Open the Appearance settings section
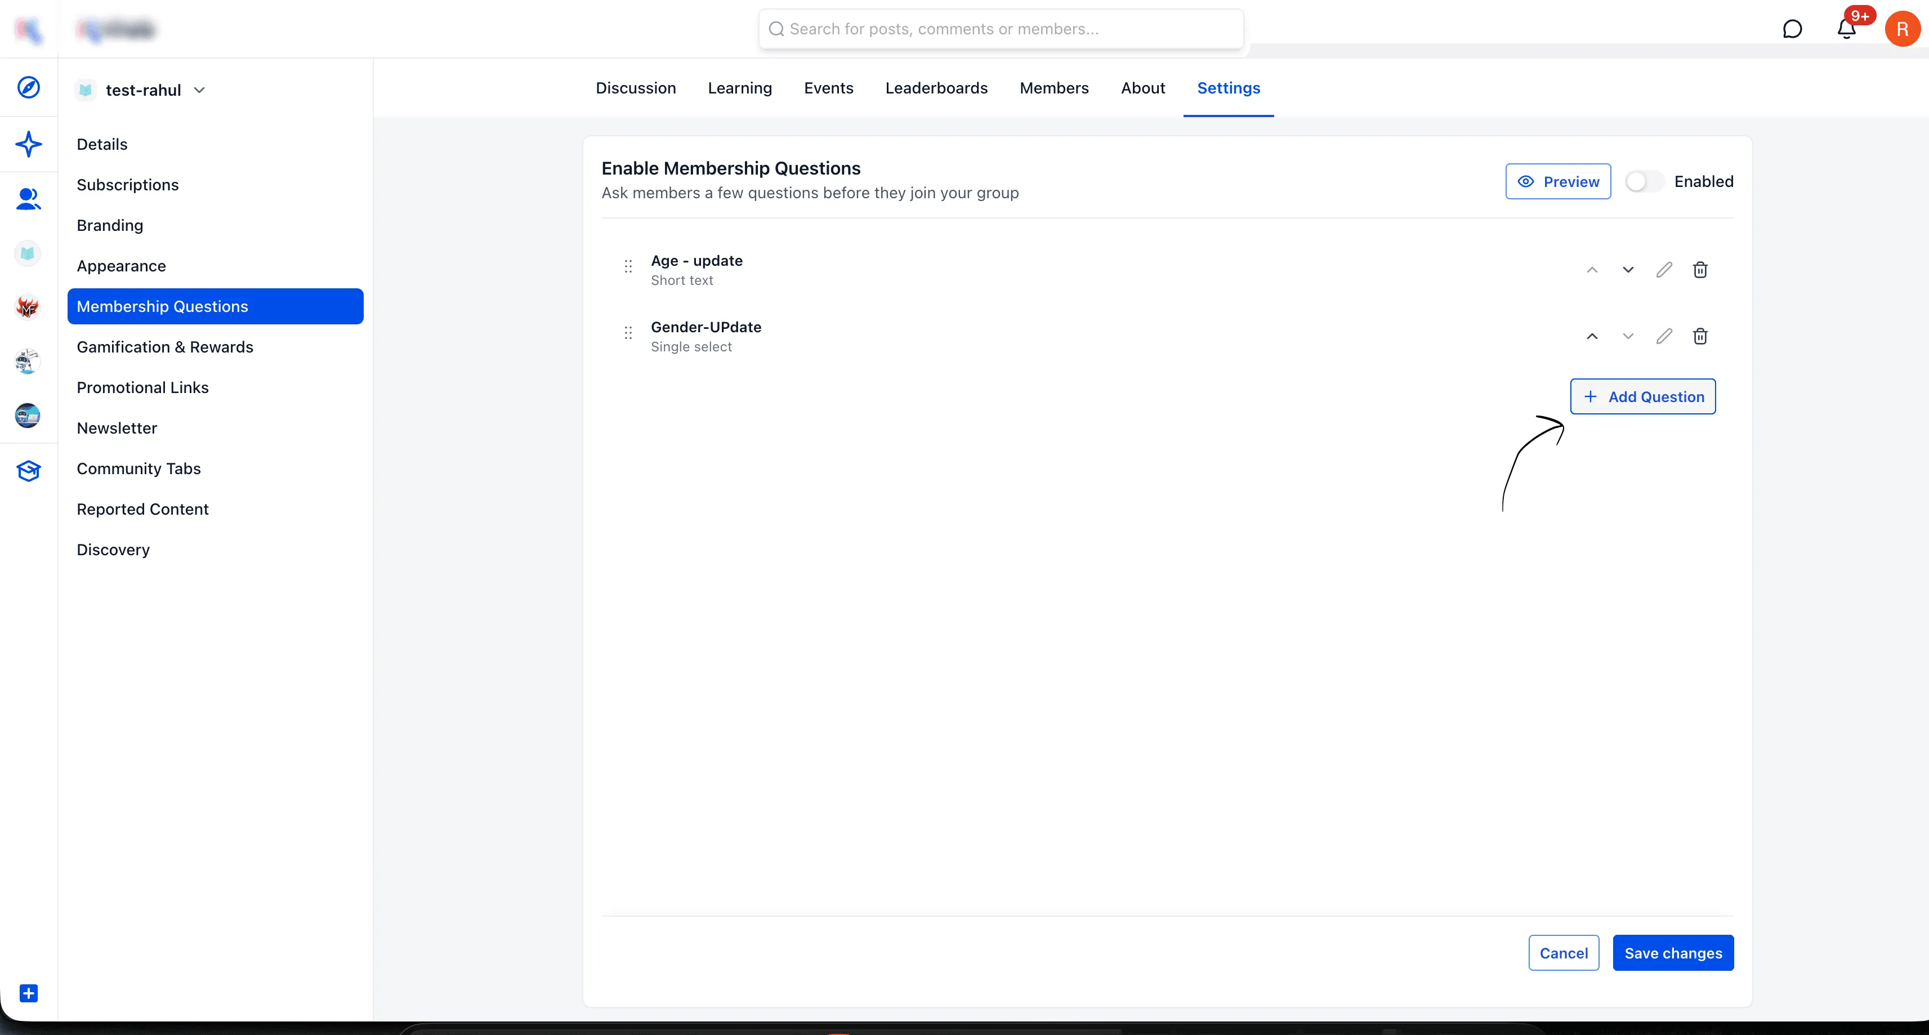 click(x=216, y=266)
